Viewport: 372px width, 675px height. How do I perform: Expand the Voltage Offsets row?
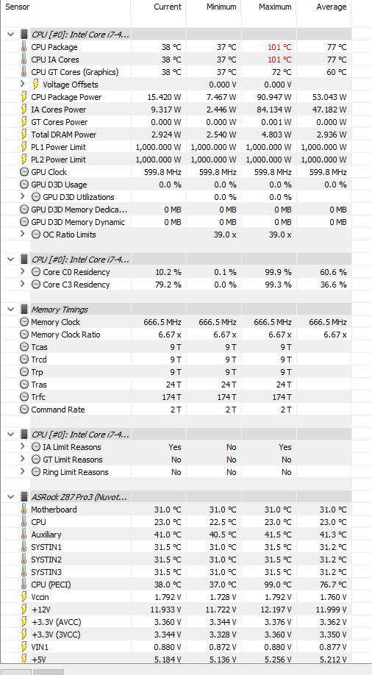(23, 85)
